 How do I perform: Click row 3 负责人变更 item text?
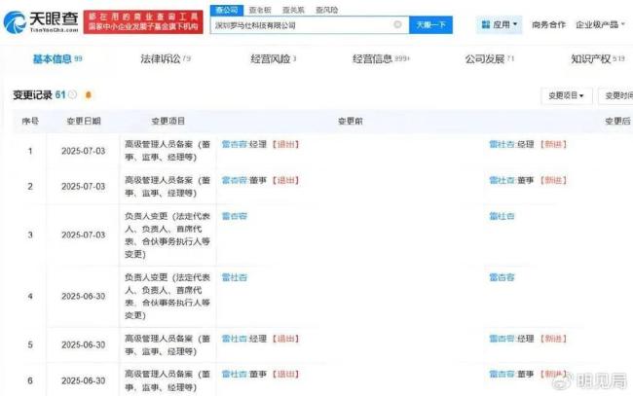tap(168, 235)
